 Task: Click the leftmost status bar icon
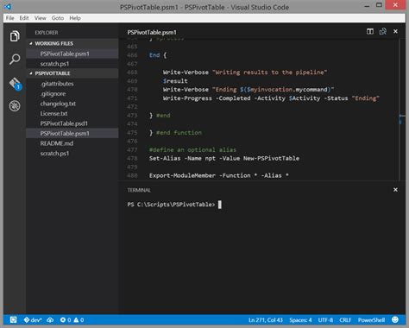tap(13, 320)
